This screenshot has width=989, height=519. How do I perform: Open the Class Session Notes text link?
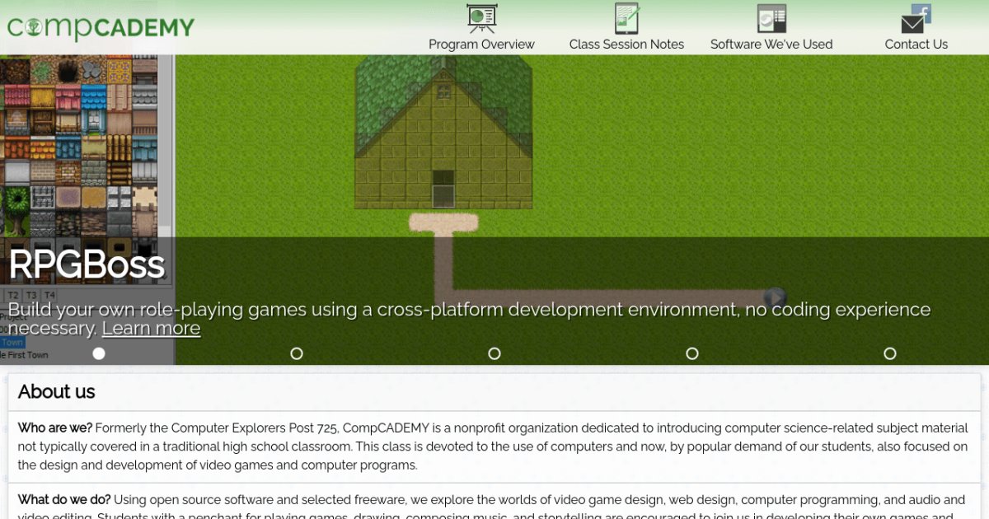(626, 44)
